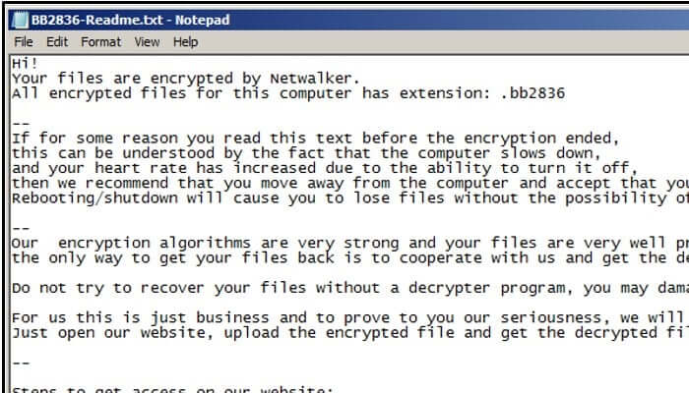Open the File menu
This screenshot has height=393, width=689.
coord(23,42)
